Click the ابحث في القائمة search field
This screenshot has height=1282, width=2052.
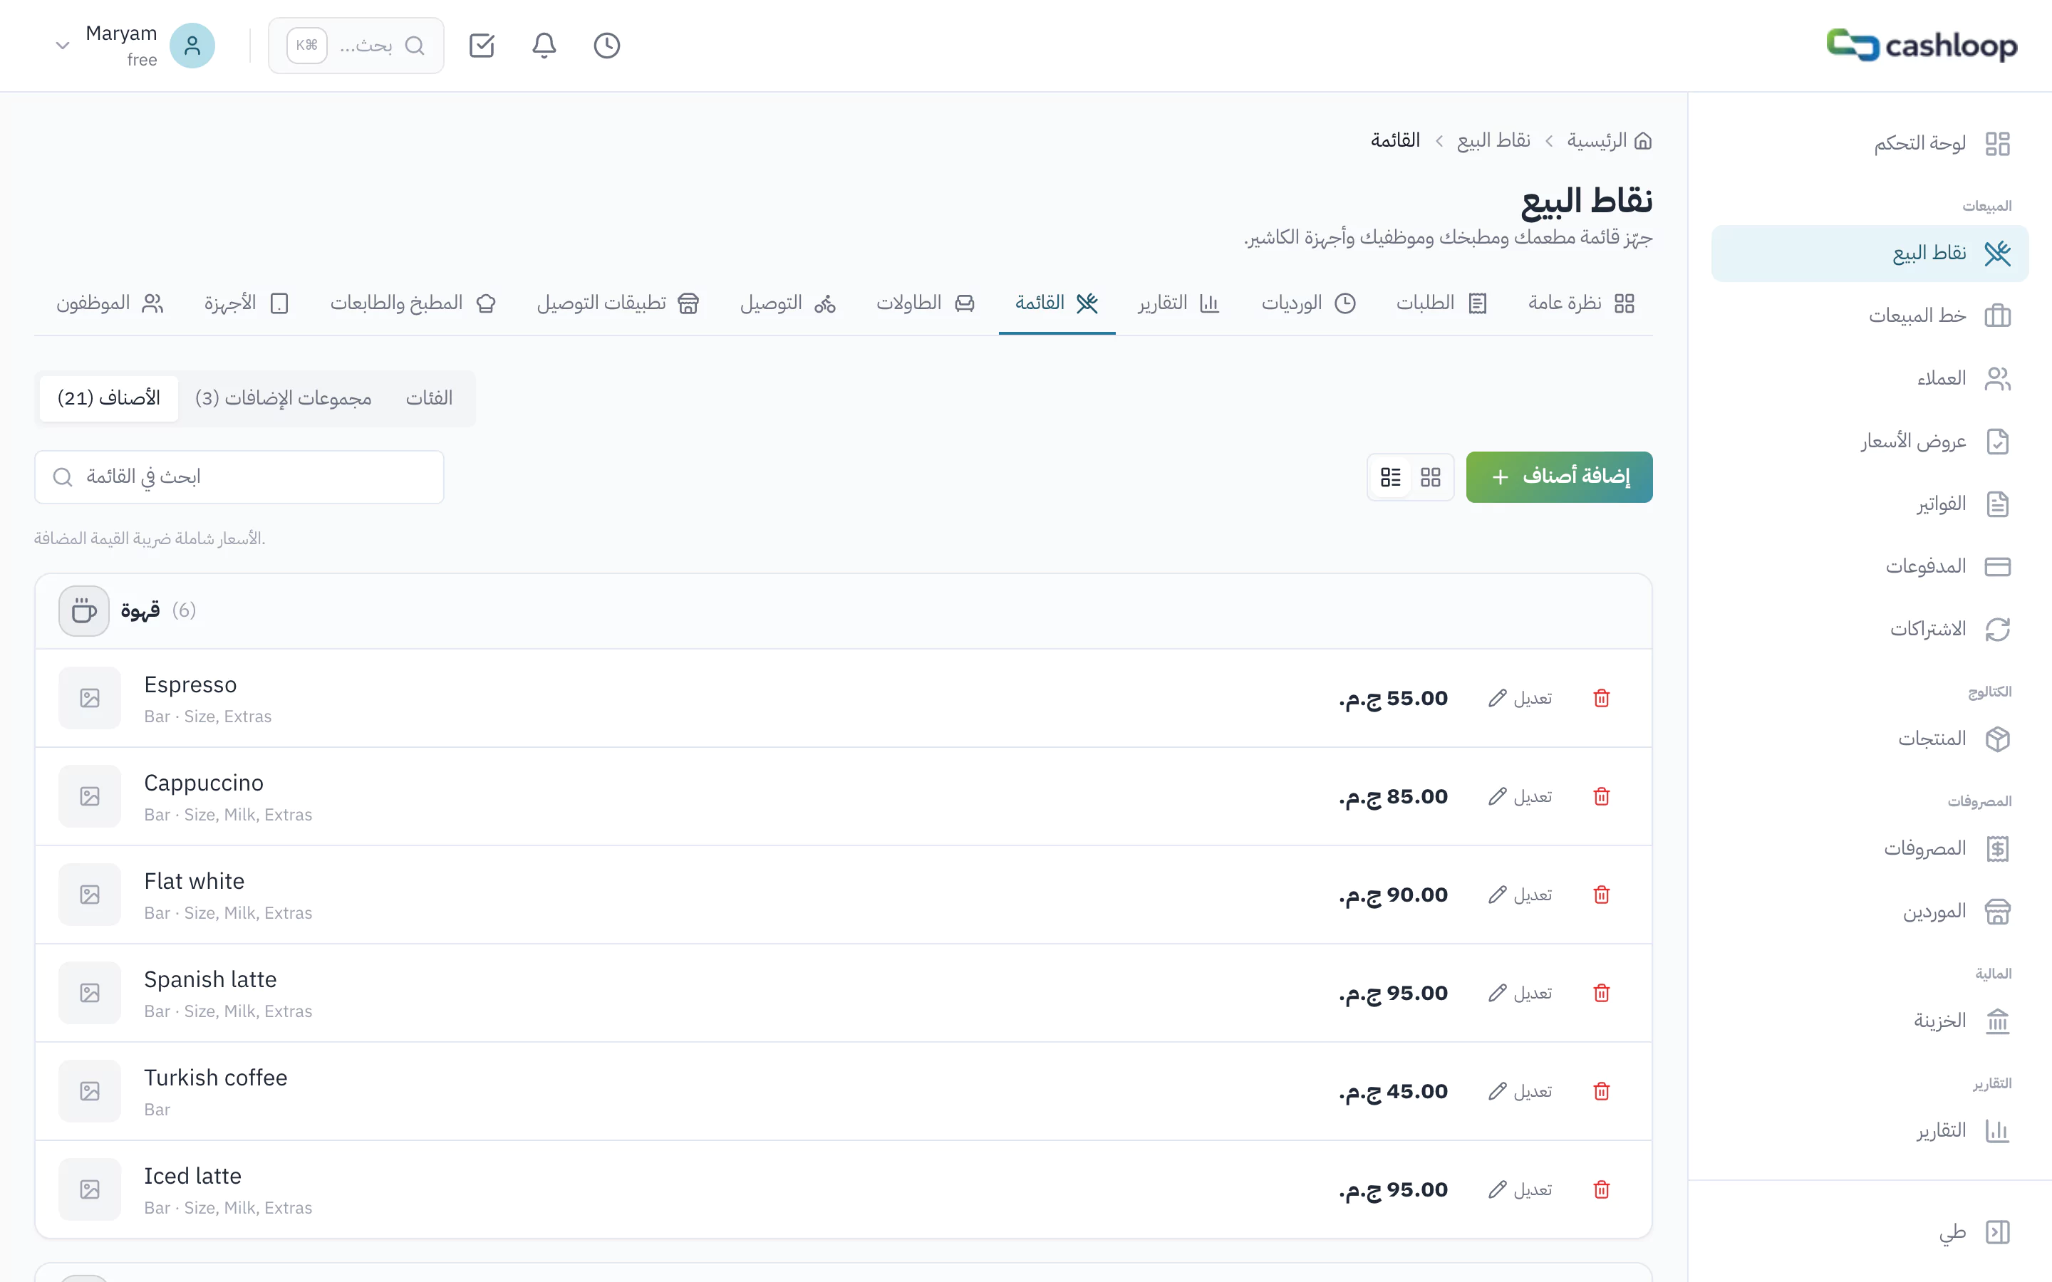pyautogui.click(x=239, y=477)
